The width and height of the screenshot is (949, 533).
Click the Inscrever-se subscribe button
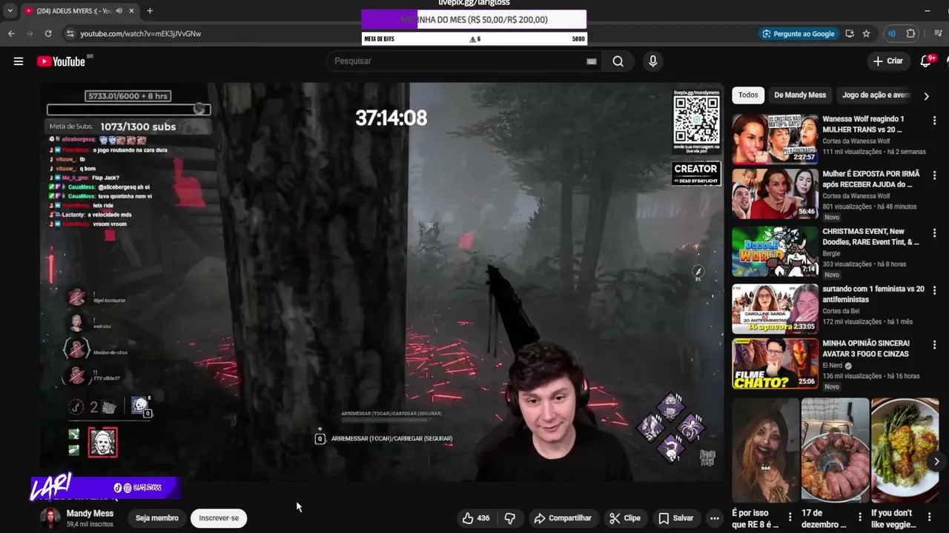pos(219,518)
